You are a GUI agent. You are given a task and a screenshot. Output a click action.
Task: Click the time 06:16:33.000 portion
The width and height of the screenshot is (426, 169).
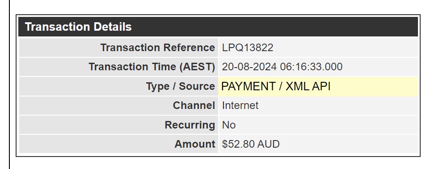(311, 67)
